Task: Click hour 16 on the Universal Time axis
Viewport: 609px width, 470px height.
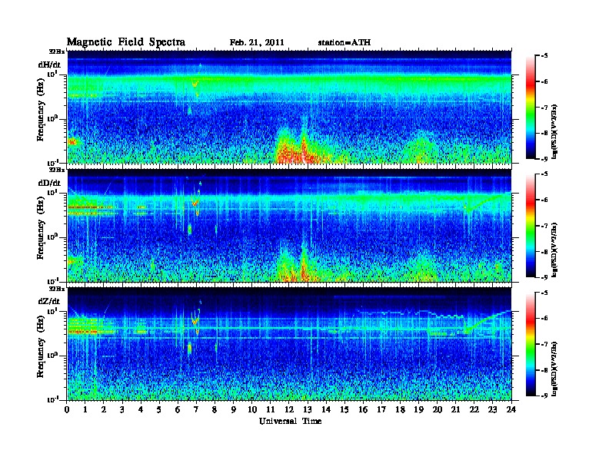Action: pos(363,409)
